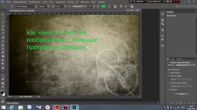
Task: Select the Zoom tool in tools panel
Action: tap(3, 87)
